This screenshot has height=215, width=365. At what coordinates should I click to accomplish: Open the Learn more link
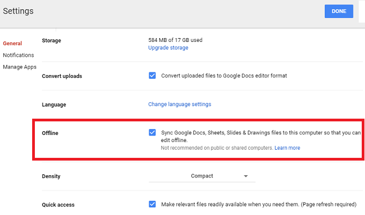coord(287,148)
